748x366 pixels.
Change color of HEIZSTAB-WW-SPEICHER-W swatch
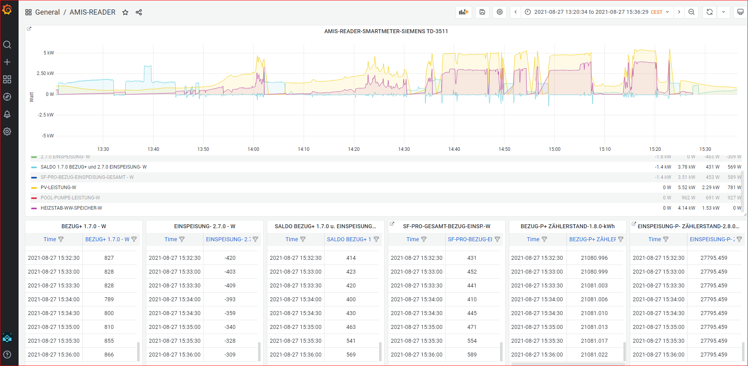click(x=34, y=208)
